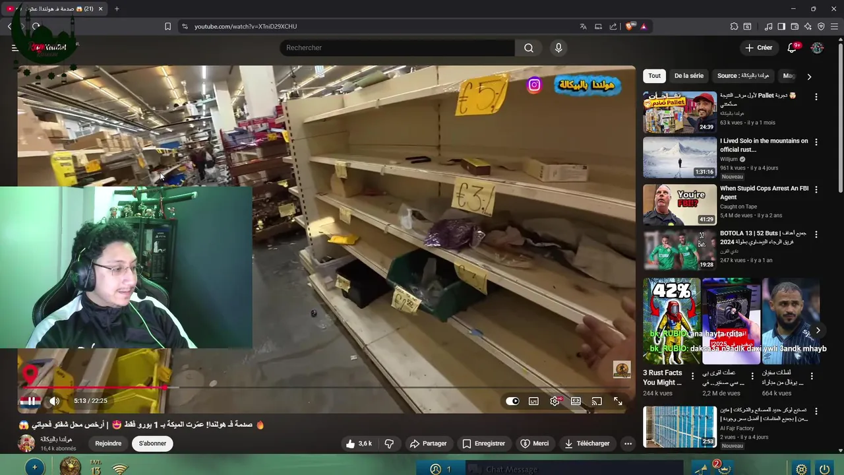Viewport: 844px width, 475px height.
Task: Start voice search with the microphone
Action: (x=558, y=47)
